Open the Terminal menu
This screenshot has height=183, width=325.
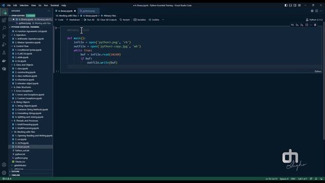pyautogui.click(x=55, y=6)
